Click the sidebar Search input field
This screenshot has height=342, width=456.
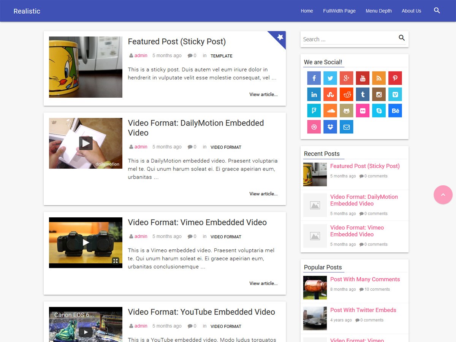(x=348, y=39)
